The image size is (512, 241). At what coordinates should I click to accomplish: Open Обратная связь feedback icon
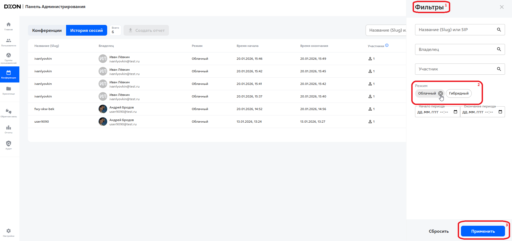pyautogui.click(x=9, y=112)
